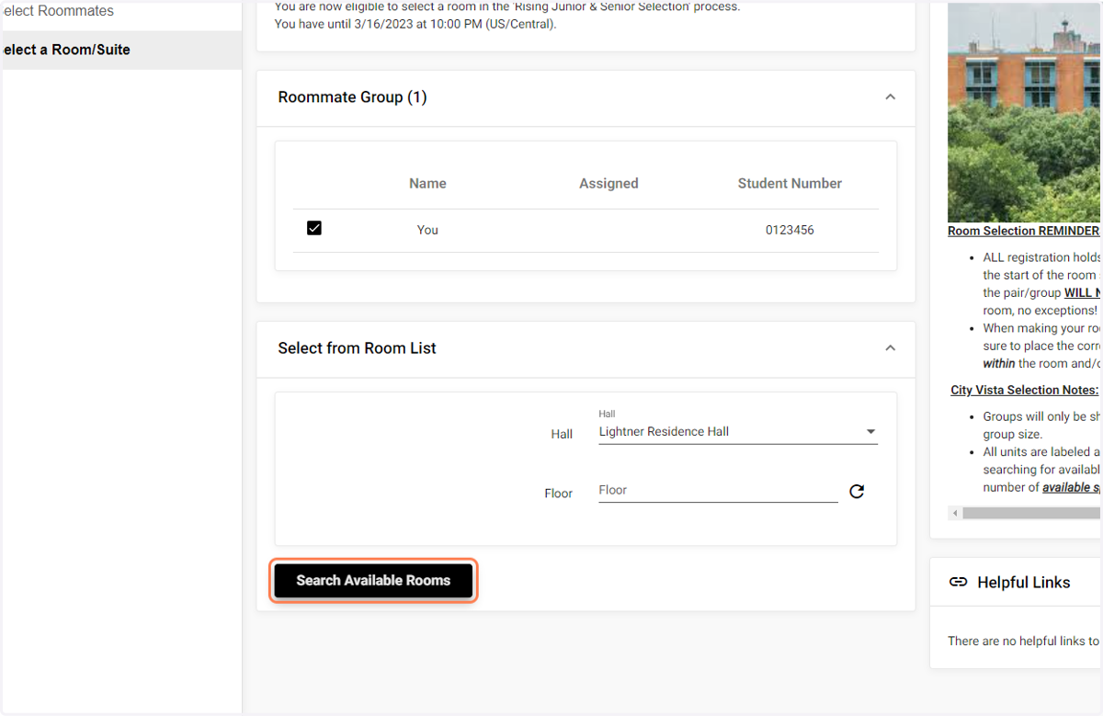Uncheck the checkbox next to You
1103x716 pixels.
[314, 228]
